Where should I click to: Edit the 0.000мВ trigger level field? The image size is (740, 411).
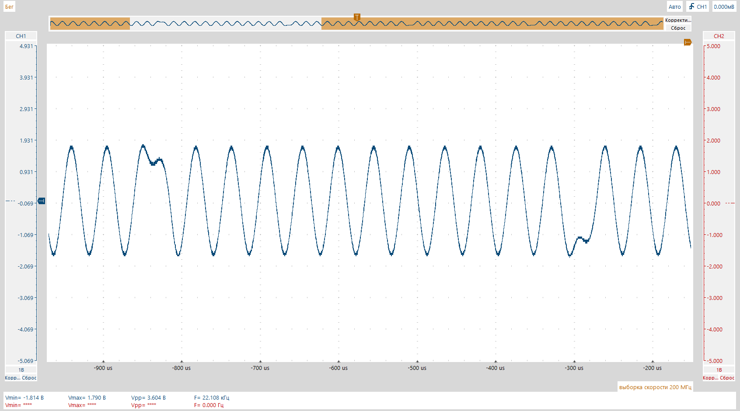pyautogui.click(x=724, y=7)
